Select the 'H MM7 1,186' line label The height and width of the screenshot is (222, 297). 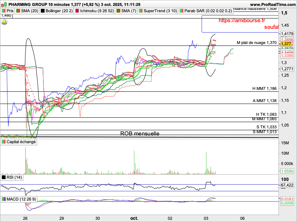click(264, 88)
